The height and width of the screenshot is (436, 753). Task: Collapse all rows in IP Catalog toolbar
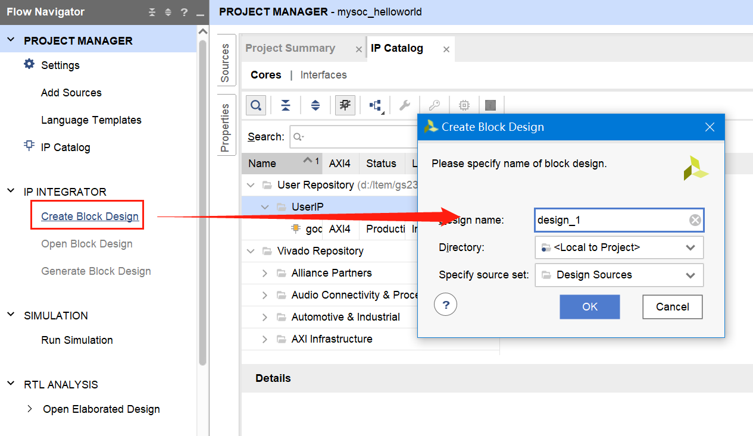tap(286, 105)
